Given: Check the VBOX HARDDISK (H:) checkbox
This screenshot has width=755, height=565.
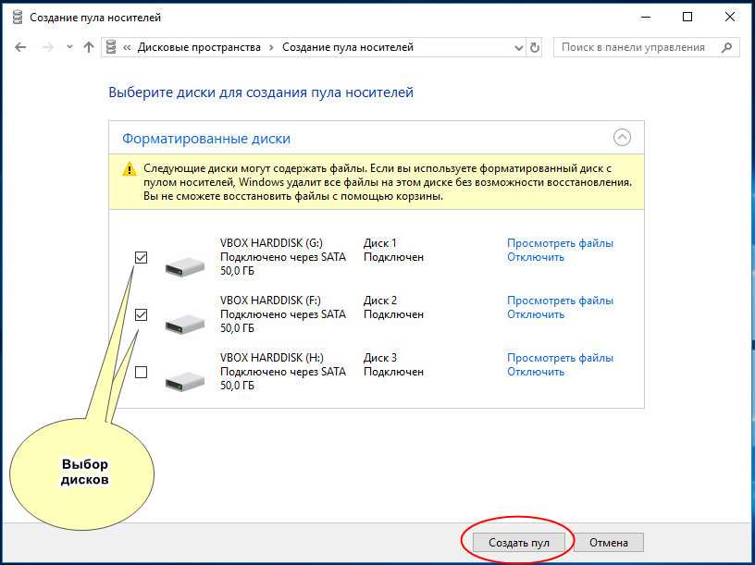Looking at the screenshot, I should click(141, 373).
